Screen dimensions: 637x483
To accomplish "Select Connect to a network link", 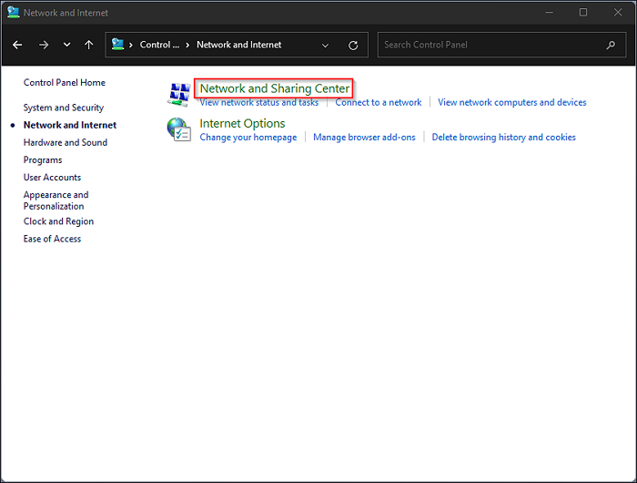I will point(378,102).
